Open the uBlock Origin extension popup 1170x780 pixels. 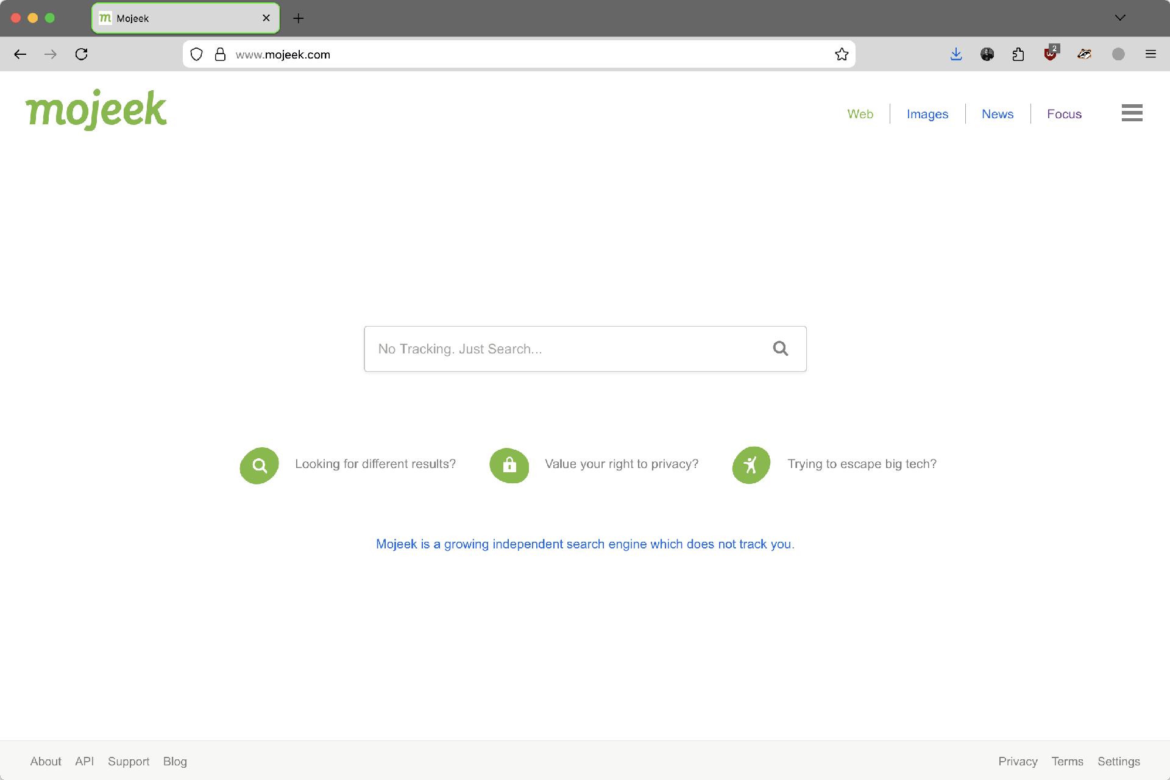pos(1051,54)
